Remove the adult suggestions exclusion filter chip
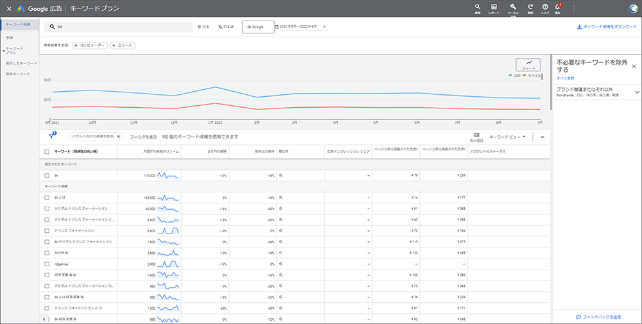This screenshot has width=642, height=324. tap(118, 137)
